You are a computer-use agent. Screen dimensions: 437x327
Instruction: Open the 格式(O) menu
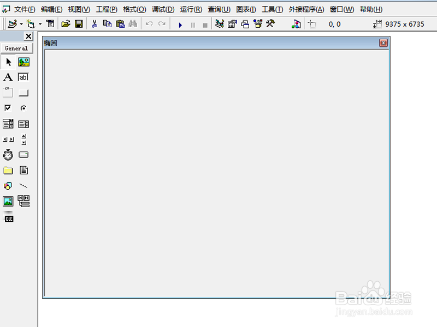tap(134, 9)
